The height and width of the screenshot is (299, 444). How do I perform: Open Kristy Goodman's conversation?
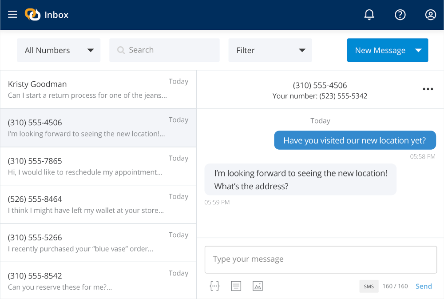coord(98,89)
